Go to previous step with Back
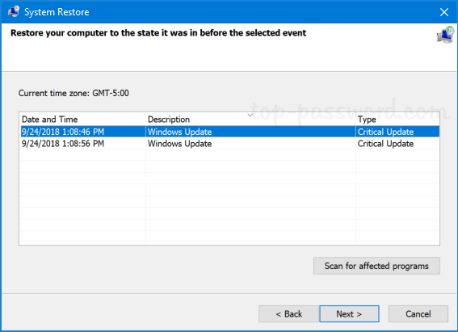The height and width of the screenshot is (332, 458). click(x=289, y=314)
